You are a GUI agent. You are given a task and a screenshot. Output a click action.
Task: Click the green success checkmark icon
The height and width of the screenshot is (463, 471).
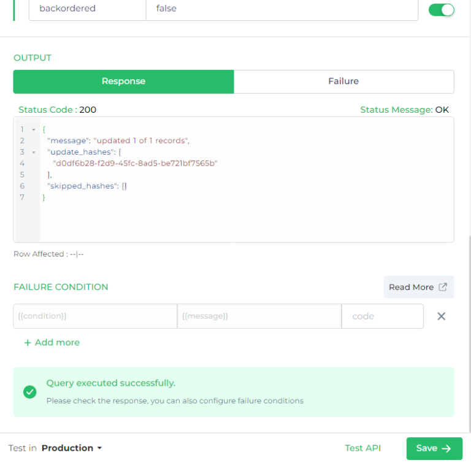29,392
